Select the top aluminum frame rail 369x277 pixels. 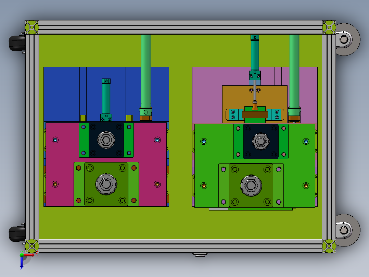(x=180, y=27)
